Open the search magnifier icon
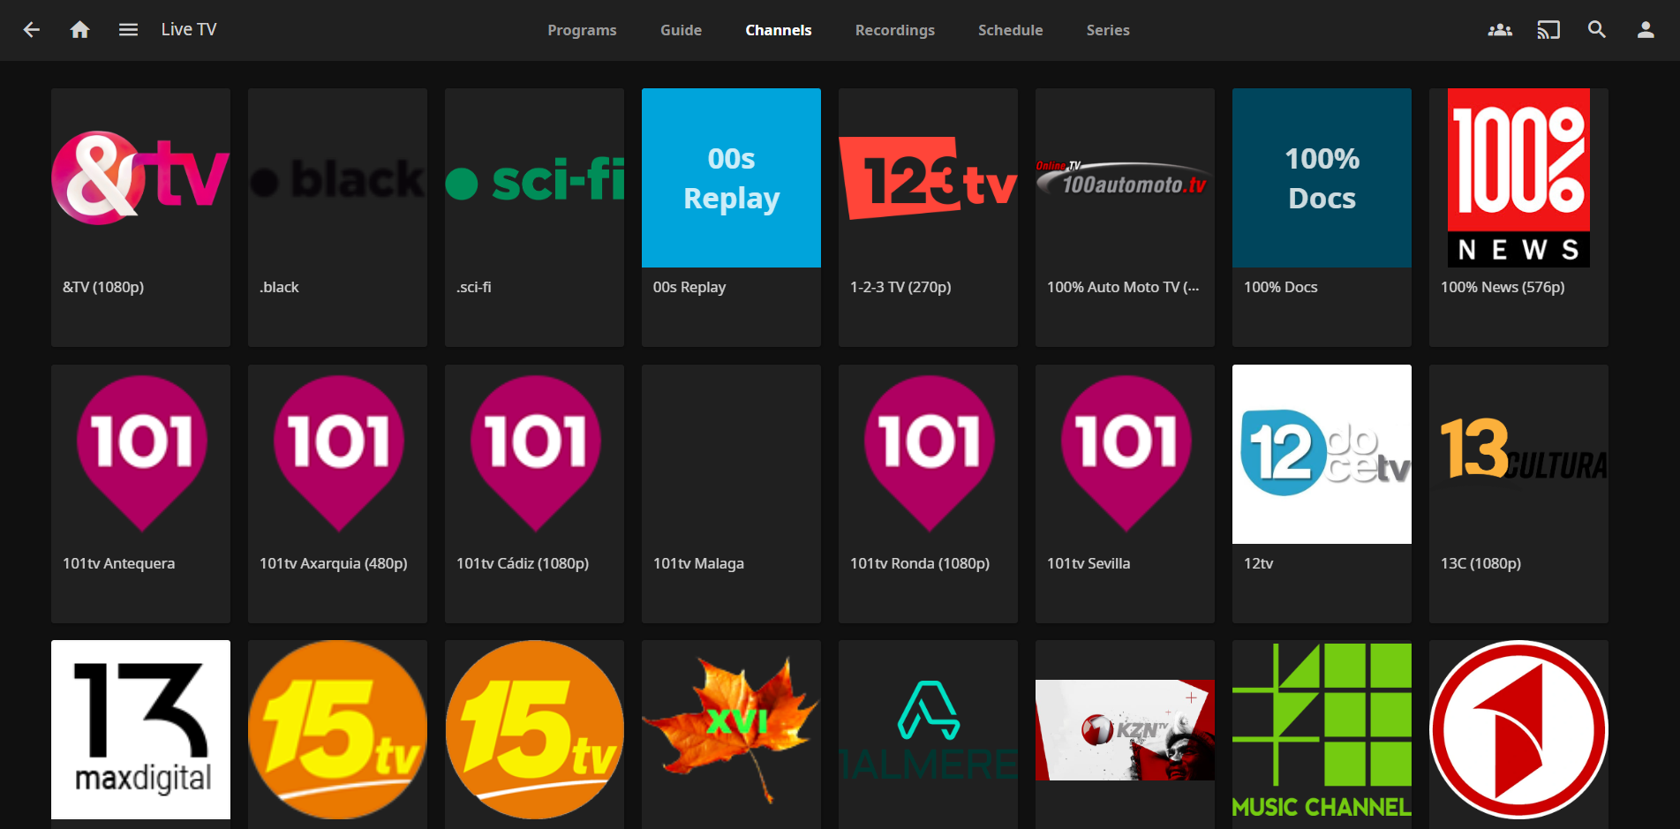The width and height of the screenshot is (1680, 829). pos(1597,30)
